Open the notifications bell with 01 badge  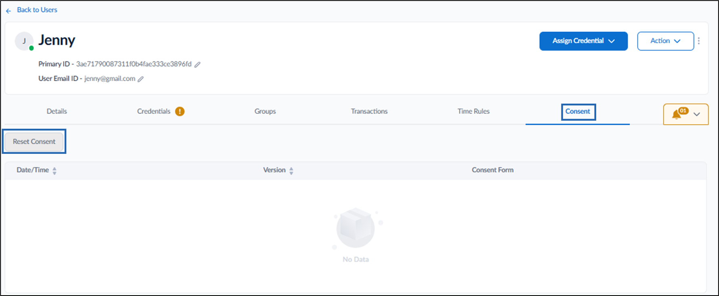680,113
